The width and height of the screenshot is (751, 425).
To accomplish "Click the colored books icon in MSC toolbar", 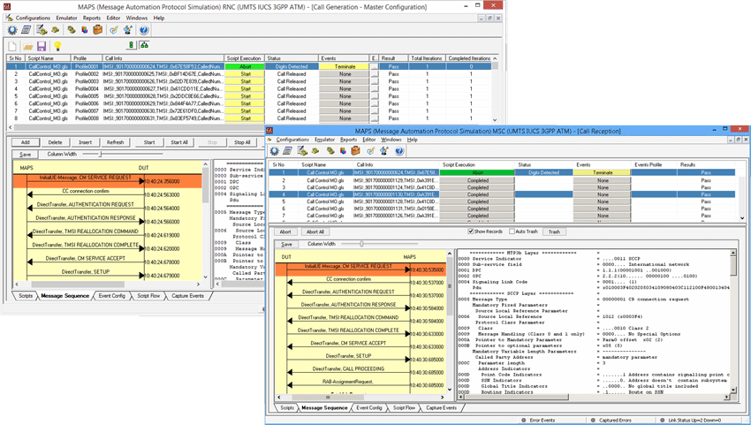I will coord(343,151).
